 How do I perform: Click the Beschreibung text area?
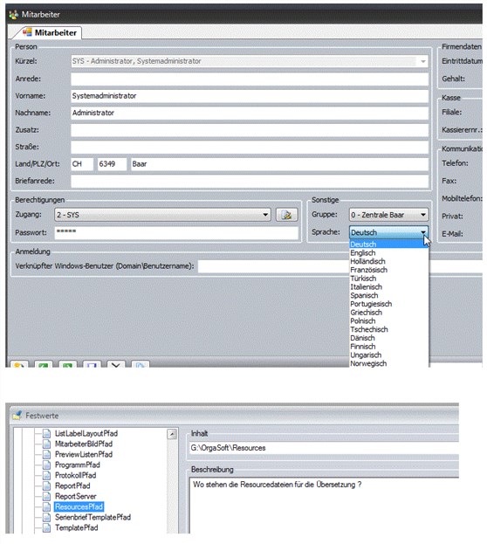[x=324, y=505]
